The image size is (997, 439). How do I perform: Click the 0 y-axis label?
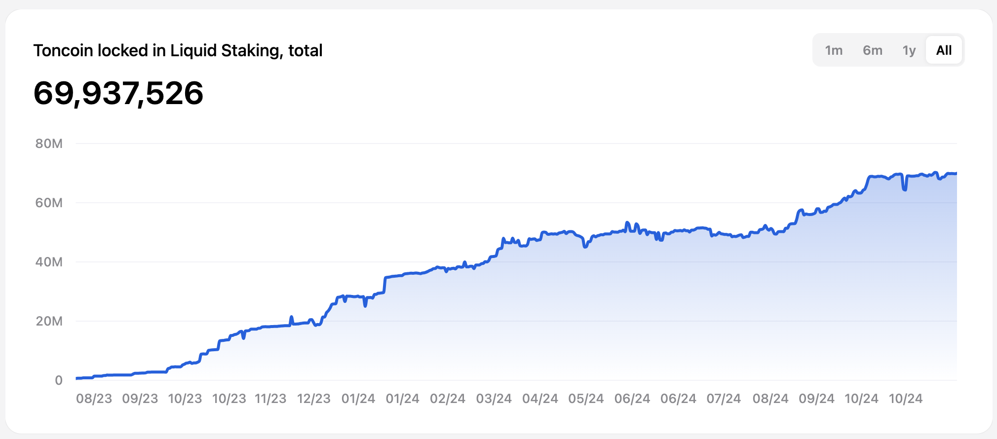59,380
